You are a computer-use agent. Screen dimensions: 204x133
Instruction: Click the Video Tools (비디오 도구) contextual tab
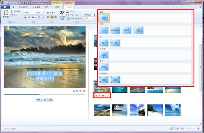pyautogui.click(x=57, y=3)
